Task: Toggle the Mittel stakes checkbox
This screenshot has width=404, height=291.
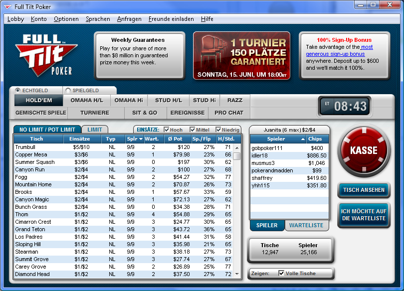Action: click(193, 130)
